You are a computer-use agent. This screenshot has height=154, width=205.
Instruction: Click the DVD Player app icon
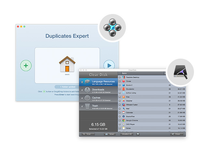[x=124, y=124]
